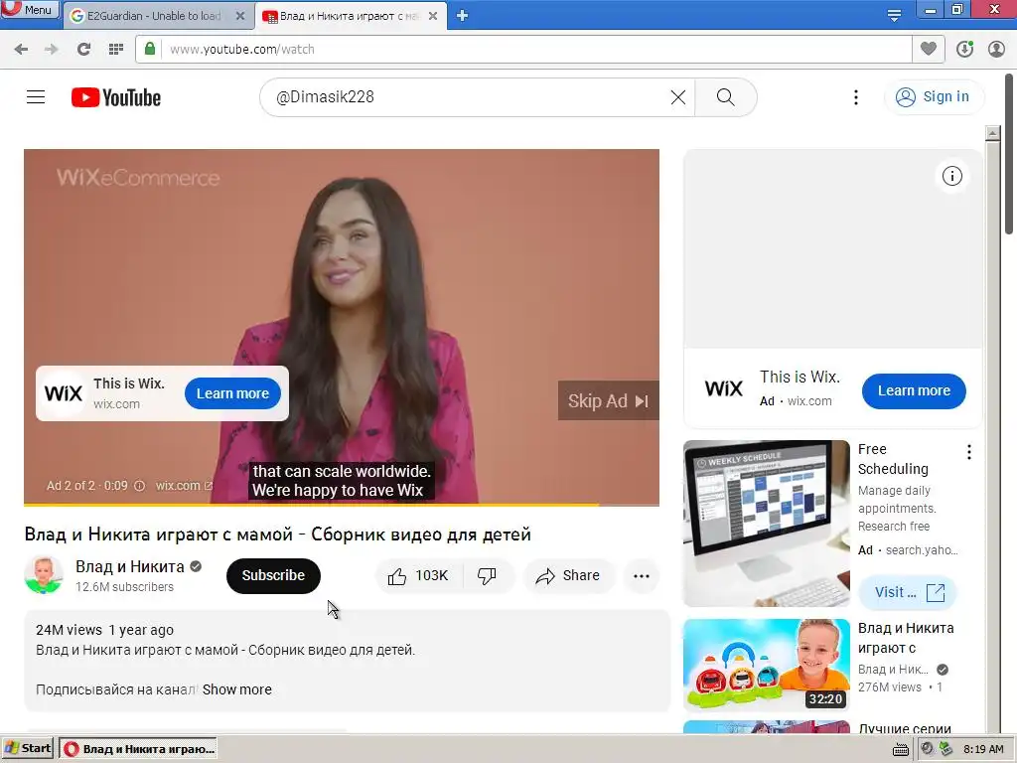Open the Free Scheduling ad thumbnail
1017x763 pixels.
766,524
